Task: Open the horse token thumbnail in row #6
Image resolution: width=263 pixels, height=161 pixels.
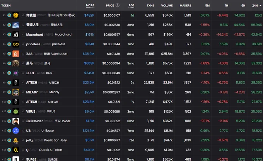Action: pos(15,63)
